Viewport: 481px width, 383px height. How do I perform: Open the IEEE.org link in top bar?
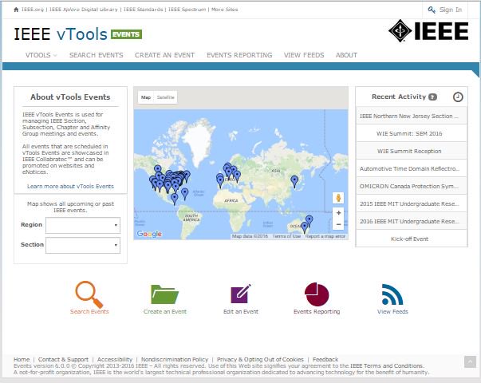tap(33, 10)
